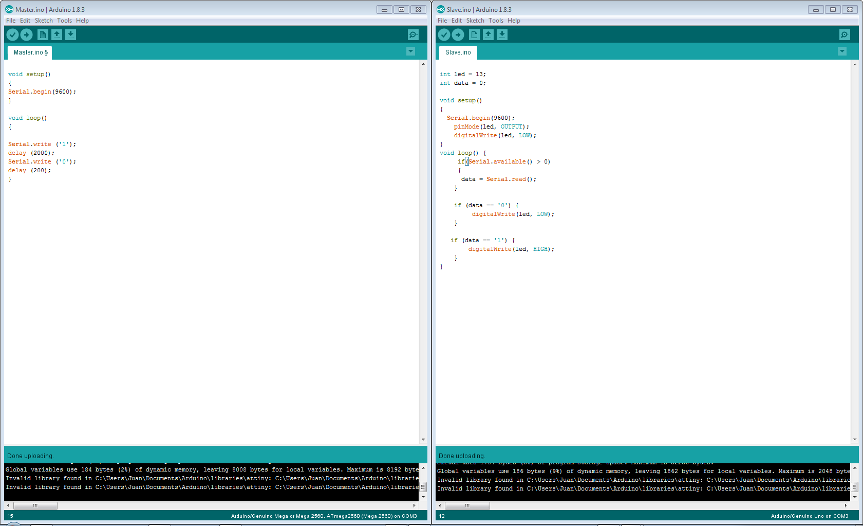The width and height of the screenshot is (863, 526).
Task: Click editor scroll-up arrow in Master.ino window
Action: point(423,64)
